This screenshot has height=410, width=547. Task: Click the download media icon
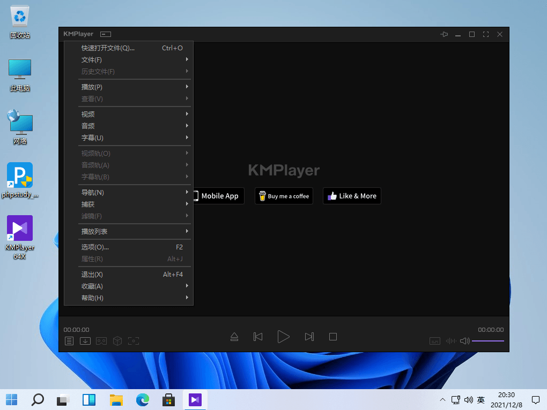(85, 341)
